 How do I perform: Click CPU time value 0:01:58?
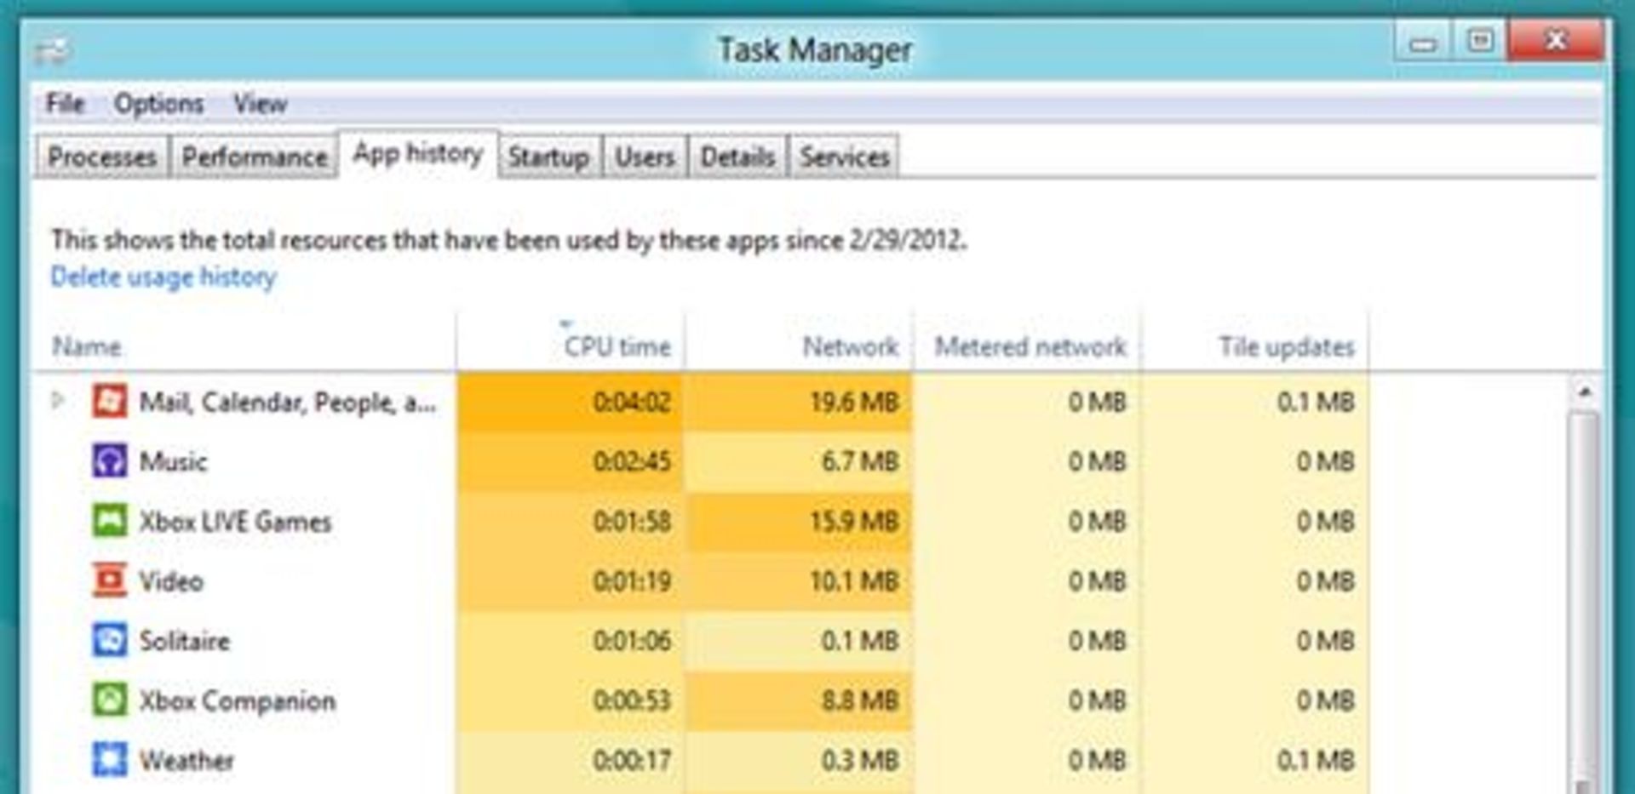click(x=632, y=521)
